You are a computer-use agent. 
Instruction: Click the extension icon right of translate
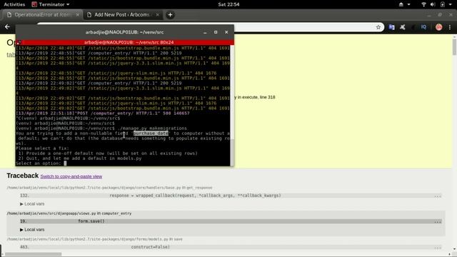coord(403,27)
